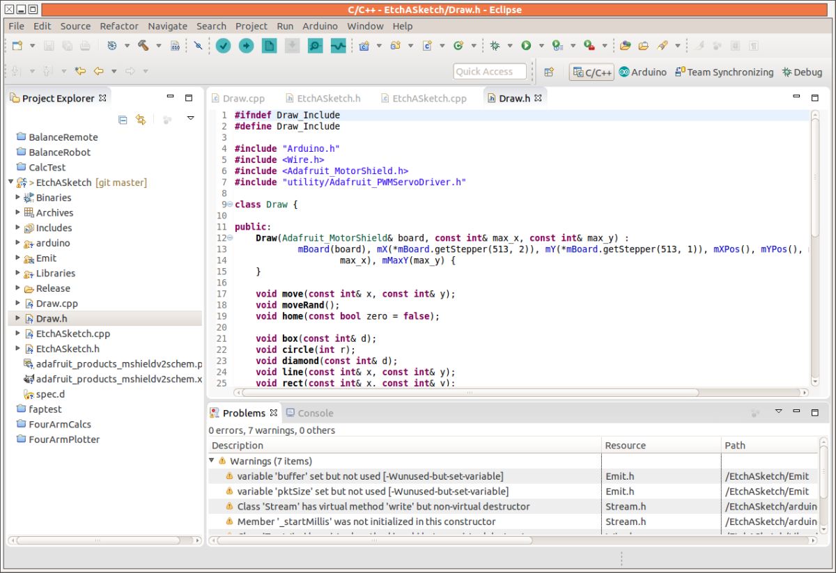The width and height of the screenshot is (836, 573).
Task: Expand the Libraries folder in tree
Action: click(x=18, y=273)
